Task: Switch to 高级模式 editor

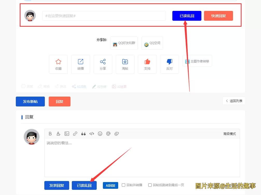Action: click(x=229, y=134)
